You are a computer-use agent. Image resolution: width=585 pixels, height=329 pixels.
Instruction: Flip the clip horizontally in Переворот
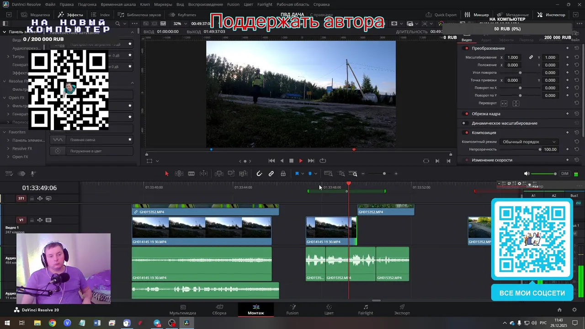504,103
